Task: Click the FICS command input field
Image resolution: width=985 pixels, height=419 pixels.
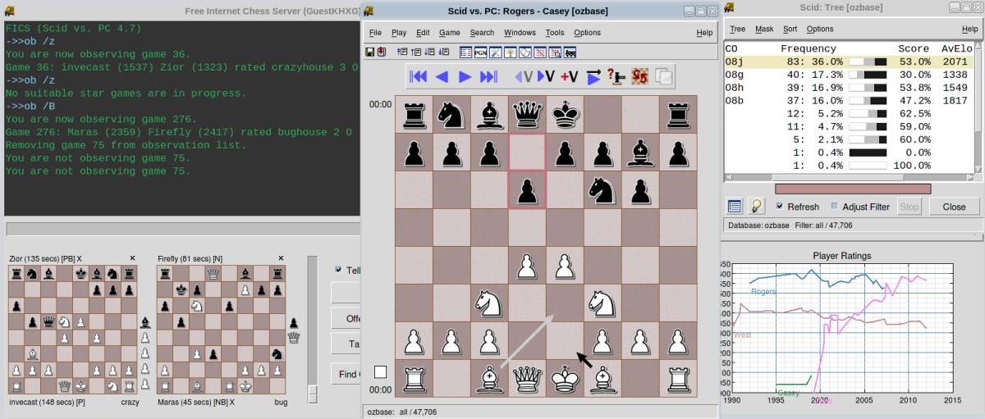Action: coord(182,229)
